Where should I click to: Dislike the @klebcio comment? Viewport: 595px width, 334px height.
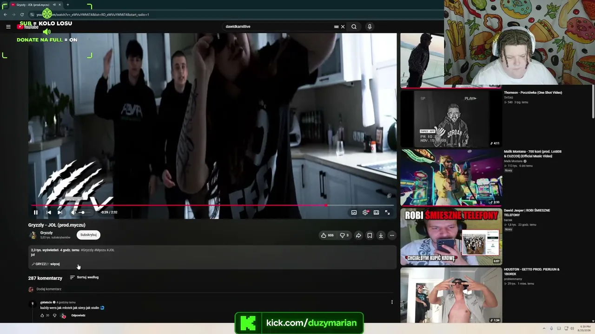[54, 315]
